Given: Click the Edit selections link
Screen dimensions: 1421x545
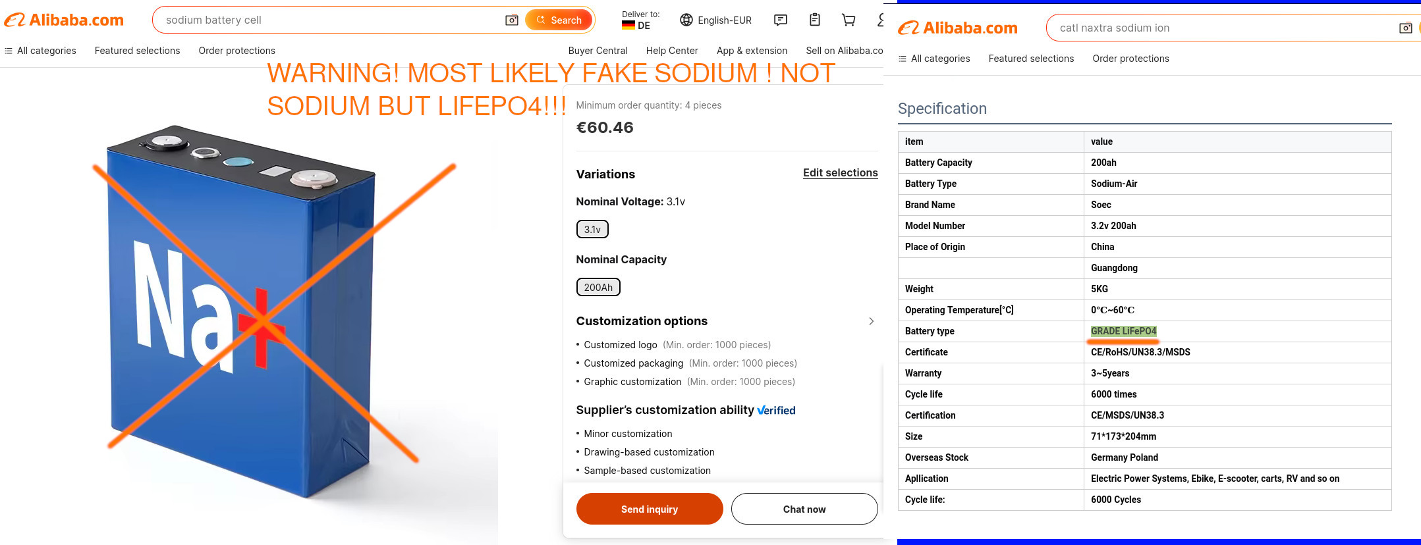Looking at the screenshot, I should tap(841, 172).
